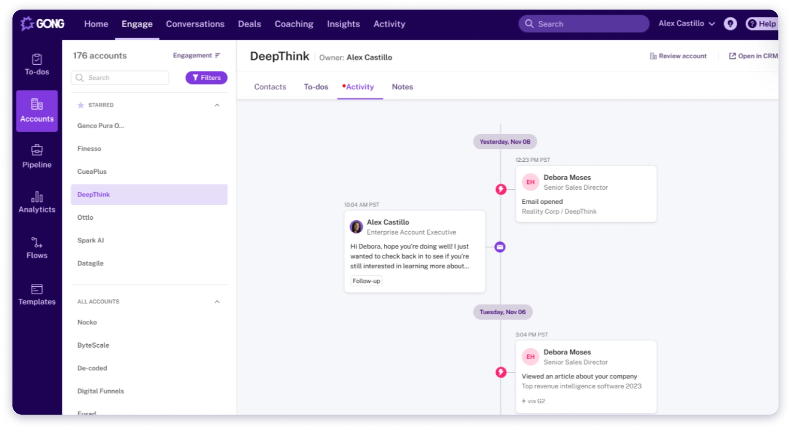The image size is (790, 429).
Task: Open the Conversations menu
Action: (195, 24)
